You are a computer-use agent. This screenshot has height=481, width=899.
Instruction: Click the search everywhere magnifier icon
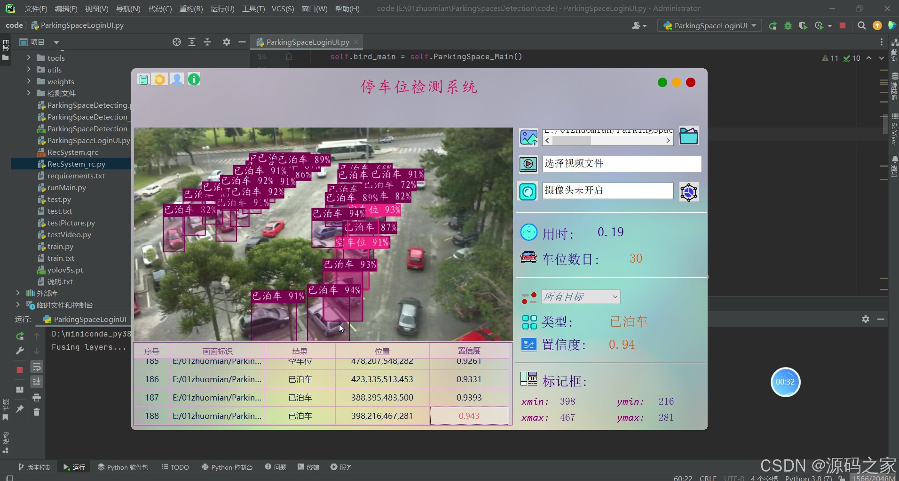click(x=861, y=25)
